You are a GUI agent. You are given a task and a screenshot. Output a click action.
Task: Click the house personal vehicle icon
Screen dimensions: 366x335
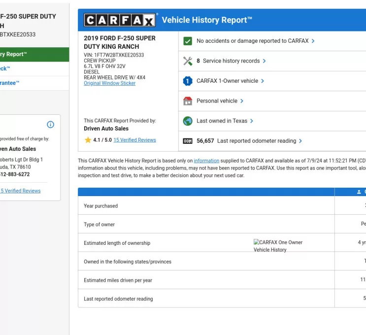coord(188,101)
